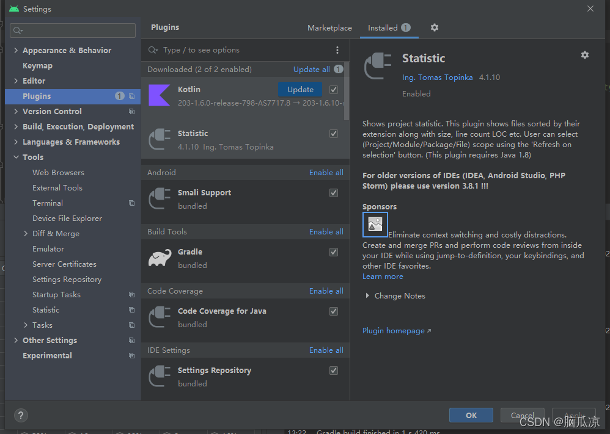Open the Ing. Tomas Topinka vendor link

[437, 78]
